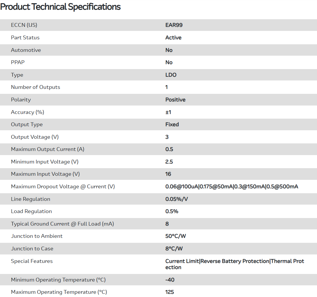The image size is (317, 297).
Task: Select the Number of Outputs label
Action: [35, 87]
